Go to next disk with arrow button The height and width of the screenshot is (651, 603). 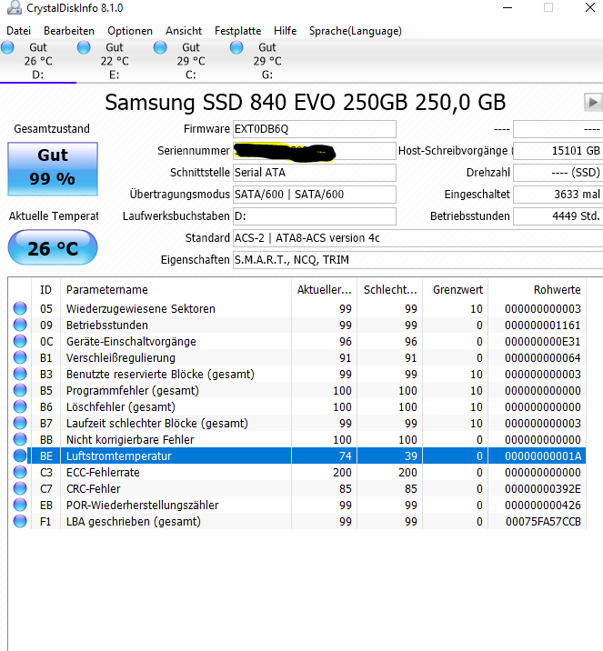click(593, 102)
